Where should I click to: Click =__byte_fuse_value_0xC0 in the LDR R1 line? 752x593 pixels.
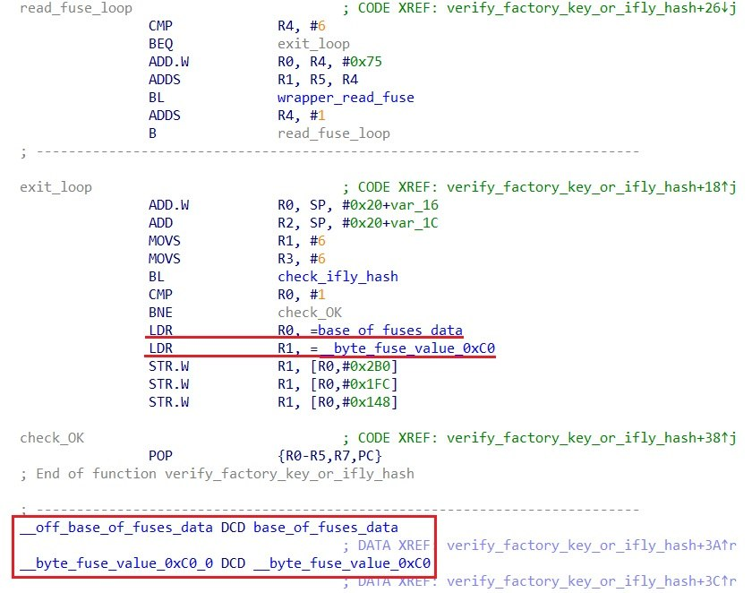click(x=402, y=348)
